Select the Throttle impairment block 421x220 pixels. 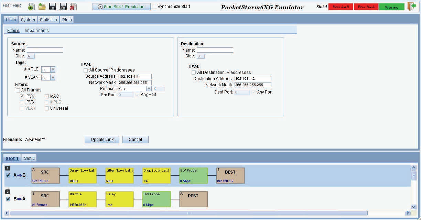click(x=83, y=199)
